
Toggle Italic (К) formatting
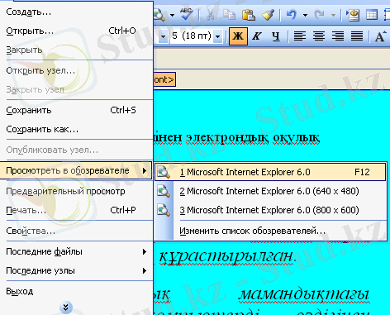(x=257, y=36)
